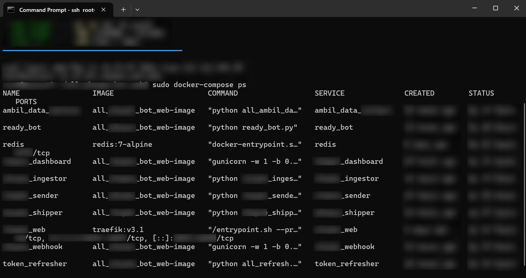Click the "docker-entrypoint.s…" command text
Screen dimensions: 526x278
point(255,144)
